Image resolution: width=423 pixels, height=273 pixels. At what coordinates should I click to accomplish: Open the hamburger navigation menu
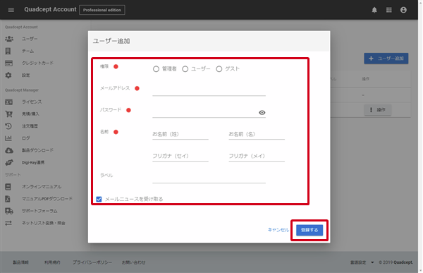point(11,10)
